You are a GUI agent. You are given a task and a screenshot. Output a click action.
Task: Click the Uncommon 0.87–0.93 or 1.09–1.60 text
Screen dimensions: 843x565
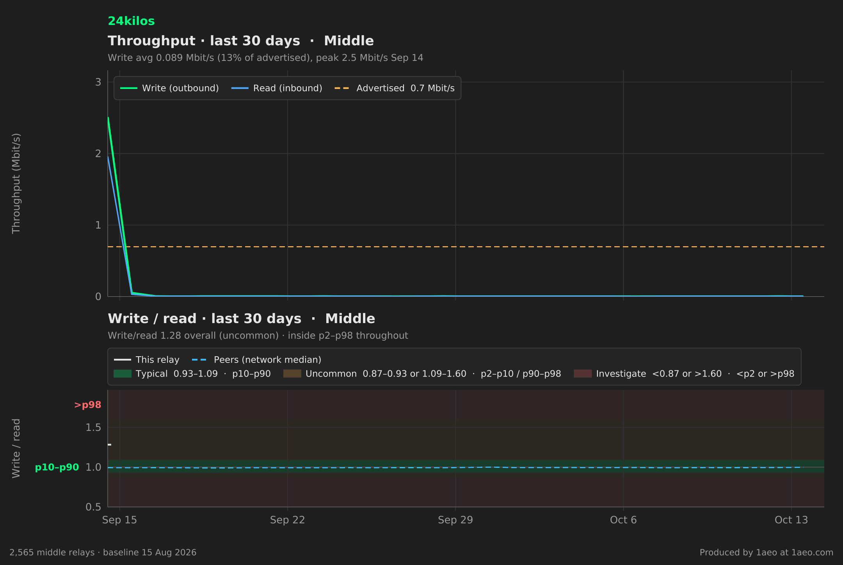click(433, 374)
